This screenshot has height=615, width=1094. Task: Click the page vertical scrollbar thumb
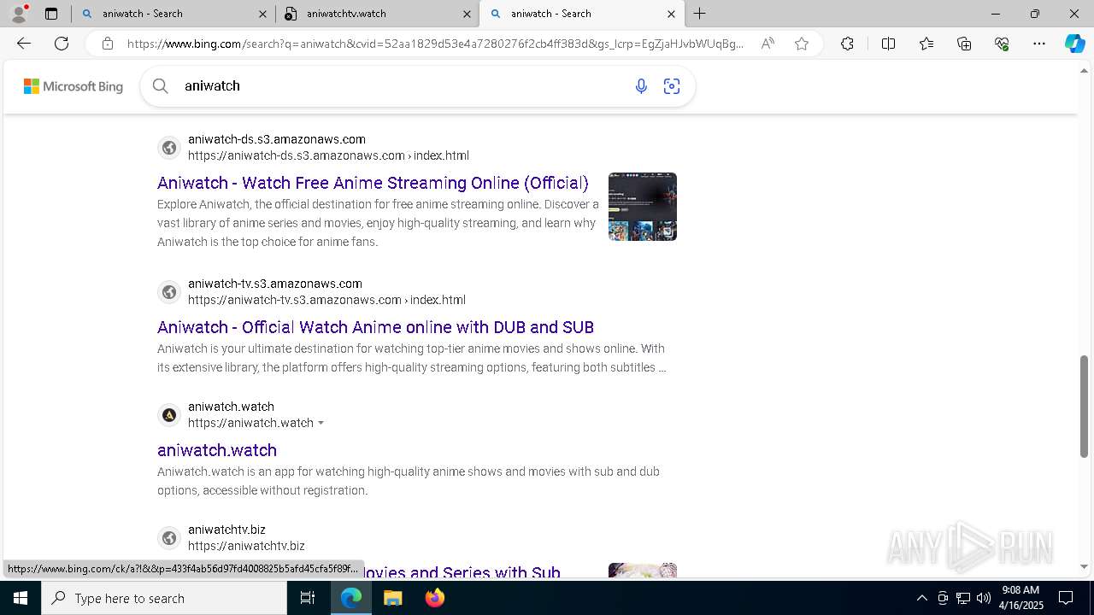click(x=1085, y=406)
